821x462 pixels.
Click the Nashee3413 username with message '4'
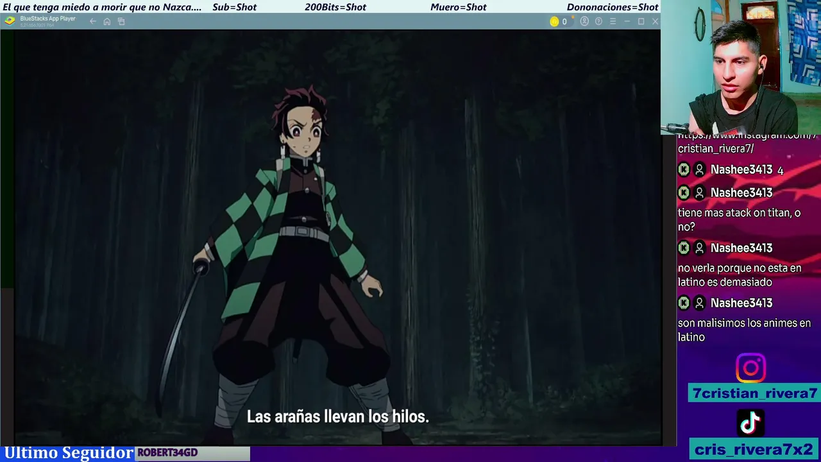[741, 169]
